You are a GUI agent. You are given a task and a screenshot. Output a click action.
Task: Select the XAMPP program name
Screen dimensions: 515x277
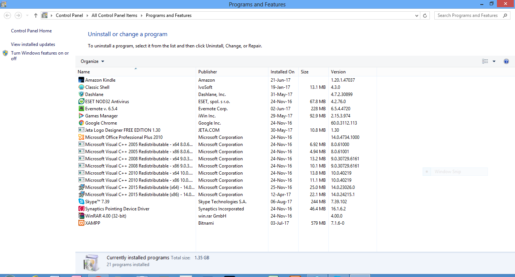[x=93, y=223]
